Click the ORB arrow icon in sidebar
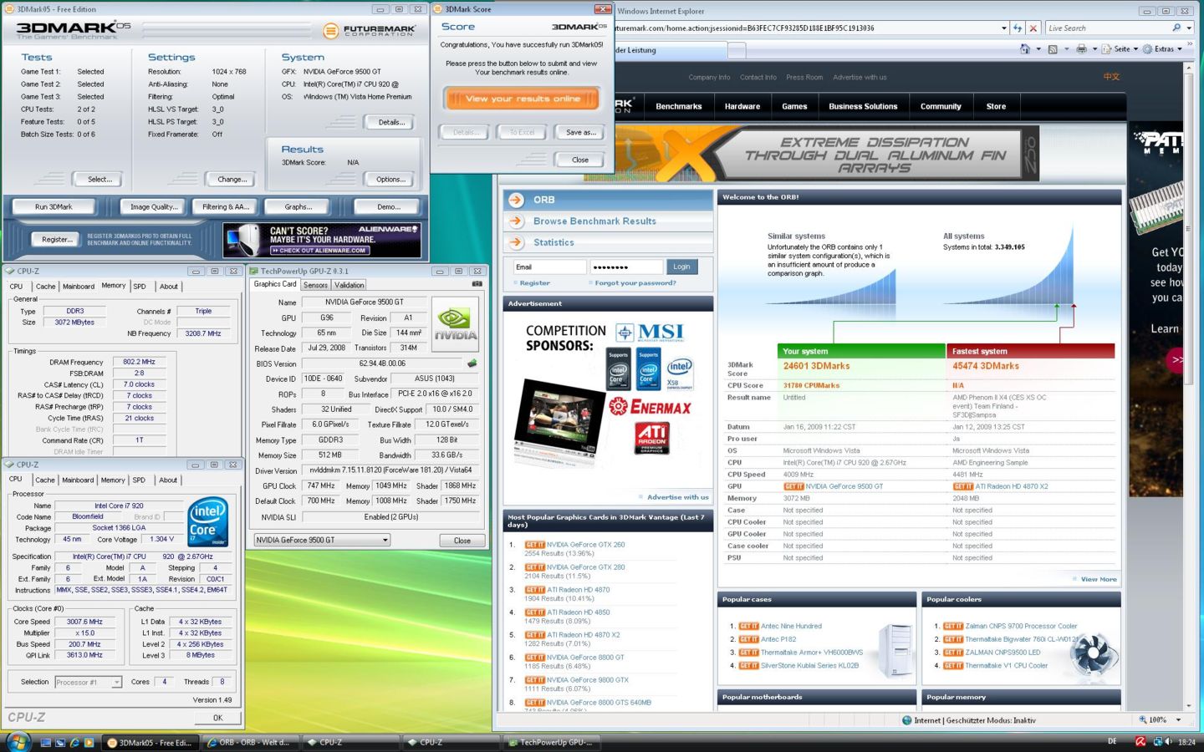 pyautogui.click(x=517, y=200)
